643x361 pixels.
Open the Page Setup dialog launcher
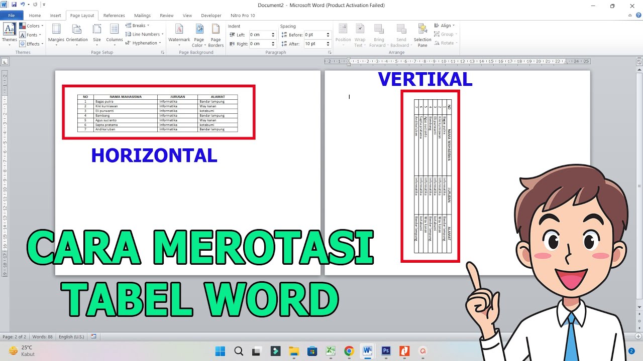point(162,52)
